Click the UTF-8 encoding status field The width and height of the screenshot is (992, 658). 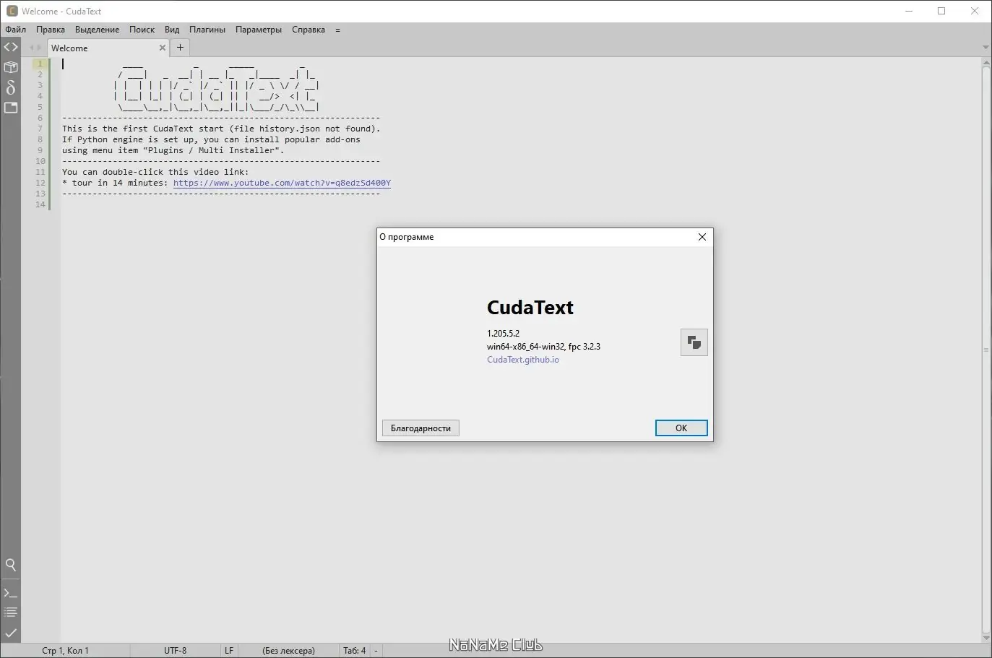176,651
